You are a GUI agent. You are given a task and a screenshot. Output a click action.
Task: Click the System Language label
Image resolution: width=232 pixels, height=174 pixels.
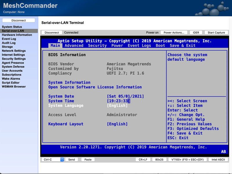(66, 105)
